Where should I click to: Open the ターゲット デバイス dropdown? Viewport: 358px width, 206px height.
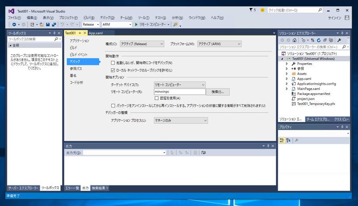tap(180, 85)
